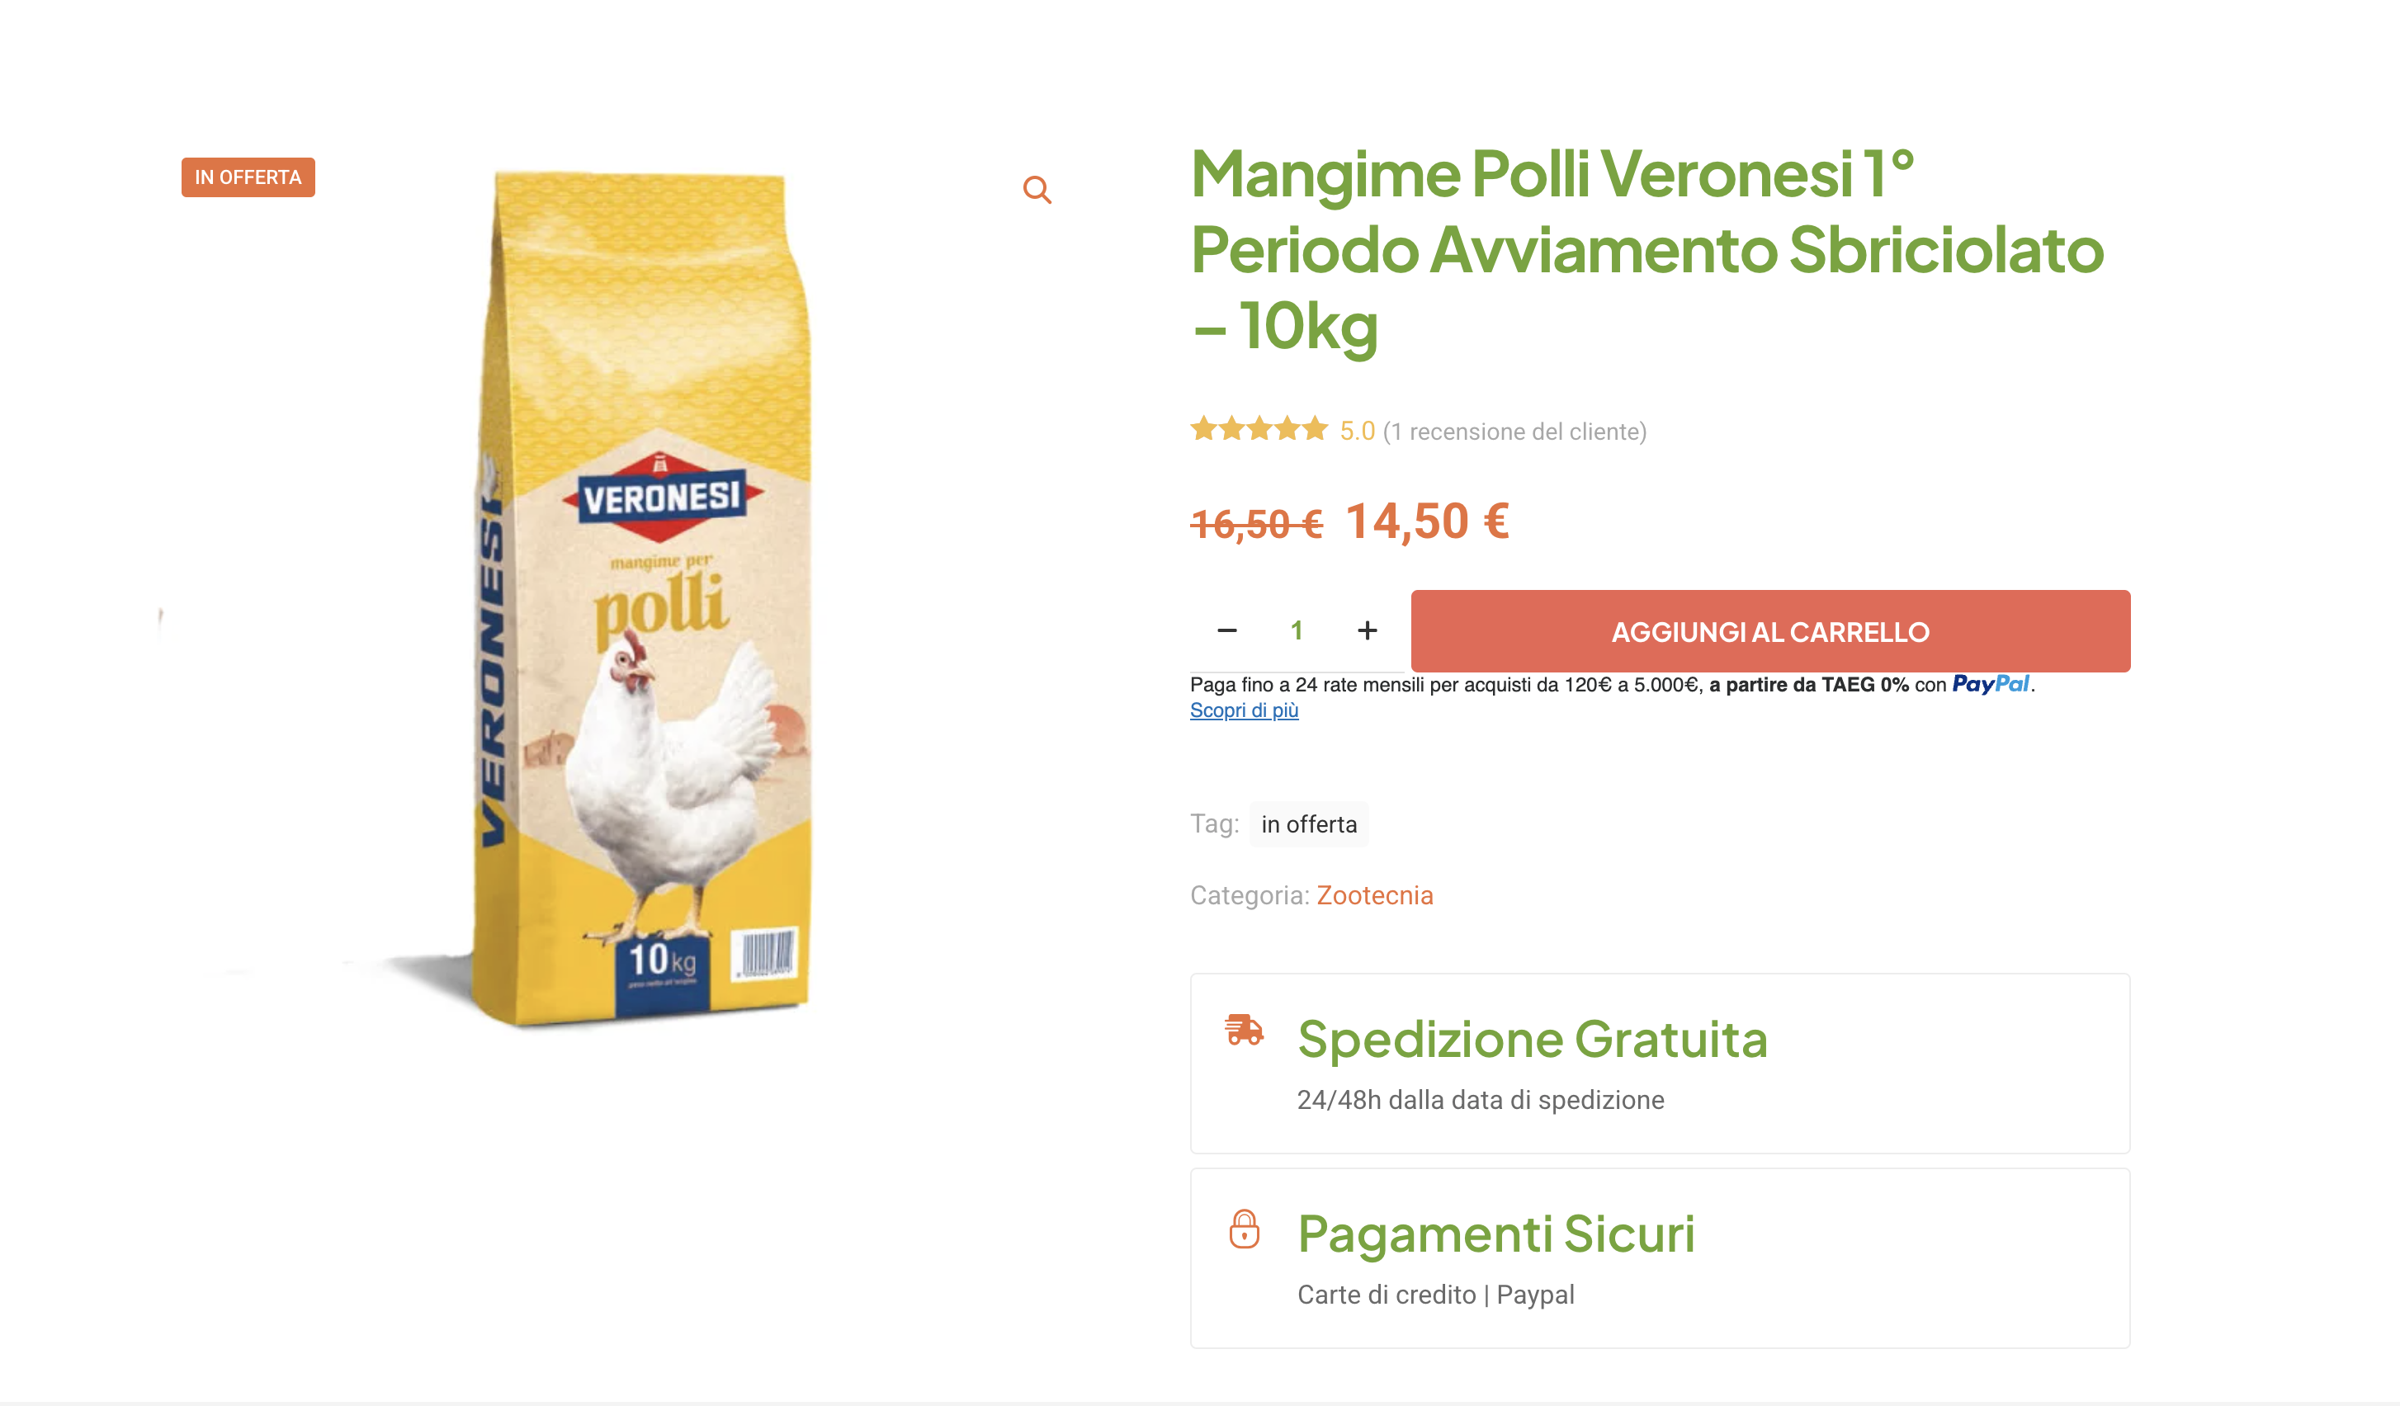Click the magnifier zoom icon on product image
Image resolution: width=2400 pixels, height=1406 pixels.
[1037, 191]
